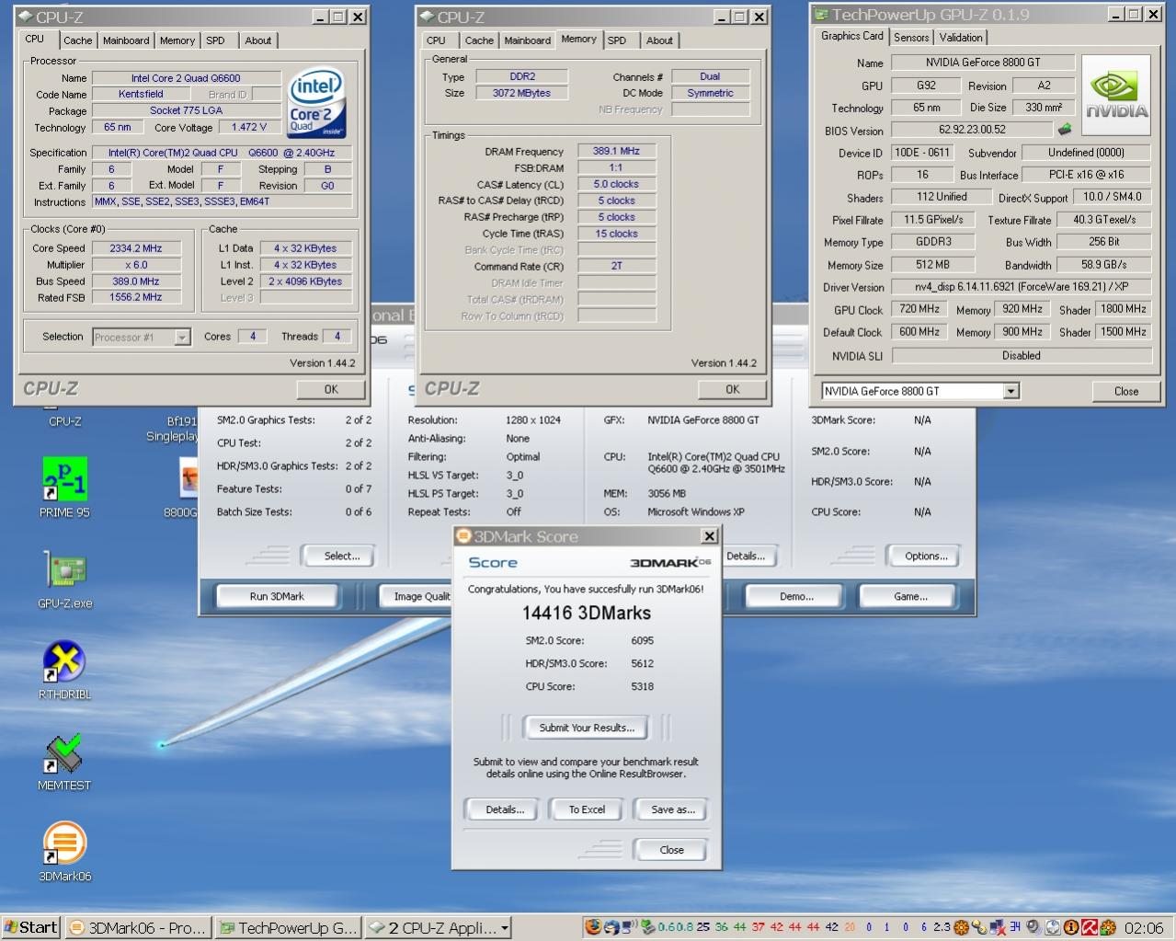Click the Submit Your Results button
The height and width of the screenshot is (941, 1176).
pos(586,728)
